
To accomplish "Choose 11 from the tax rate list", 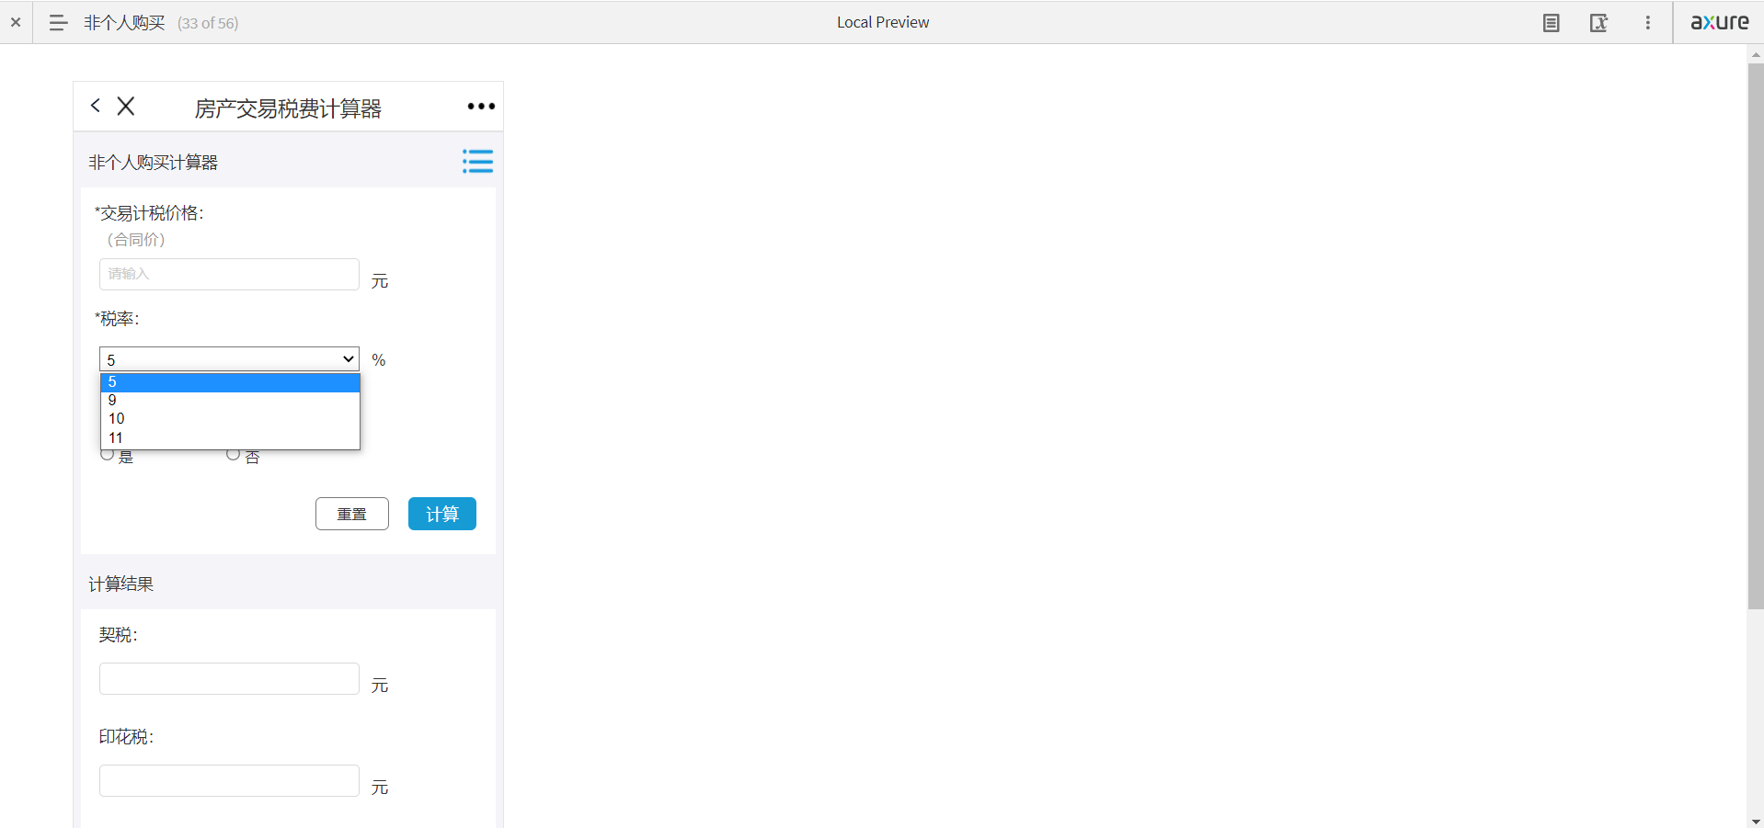I will click(230, 437).
